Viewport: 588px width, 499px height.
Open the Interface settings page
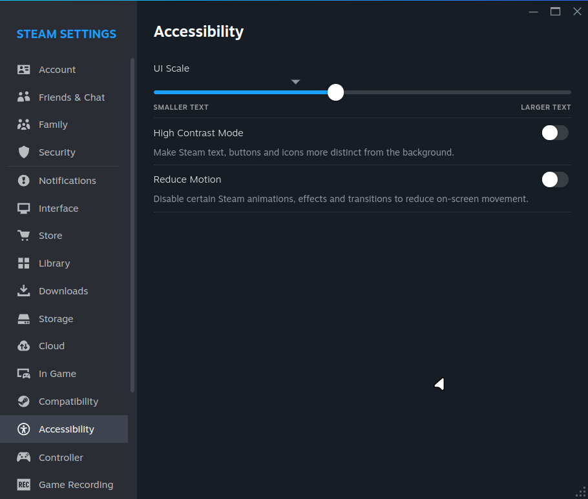pos(58,209)
